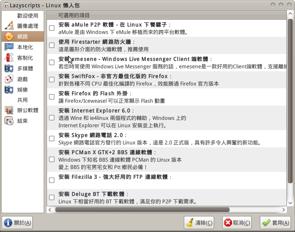
Task: Click the 本地化 flag icon
Action: point(9,47)
